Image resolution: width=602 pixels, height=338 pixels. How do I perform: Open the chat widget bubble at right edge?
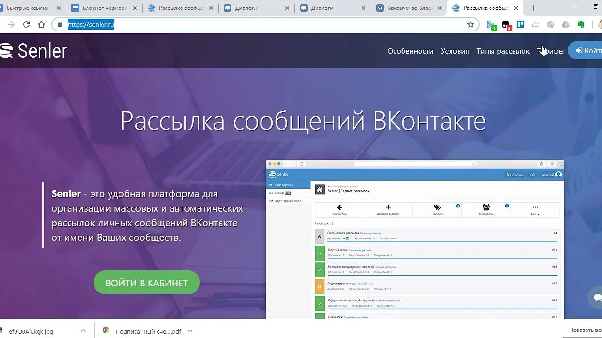point(595,298)
